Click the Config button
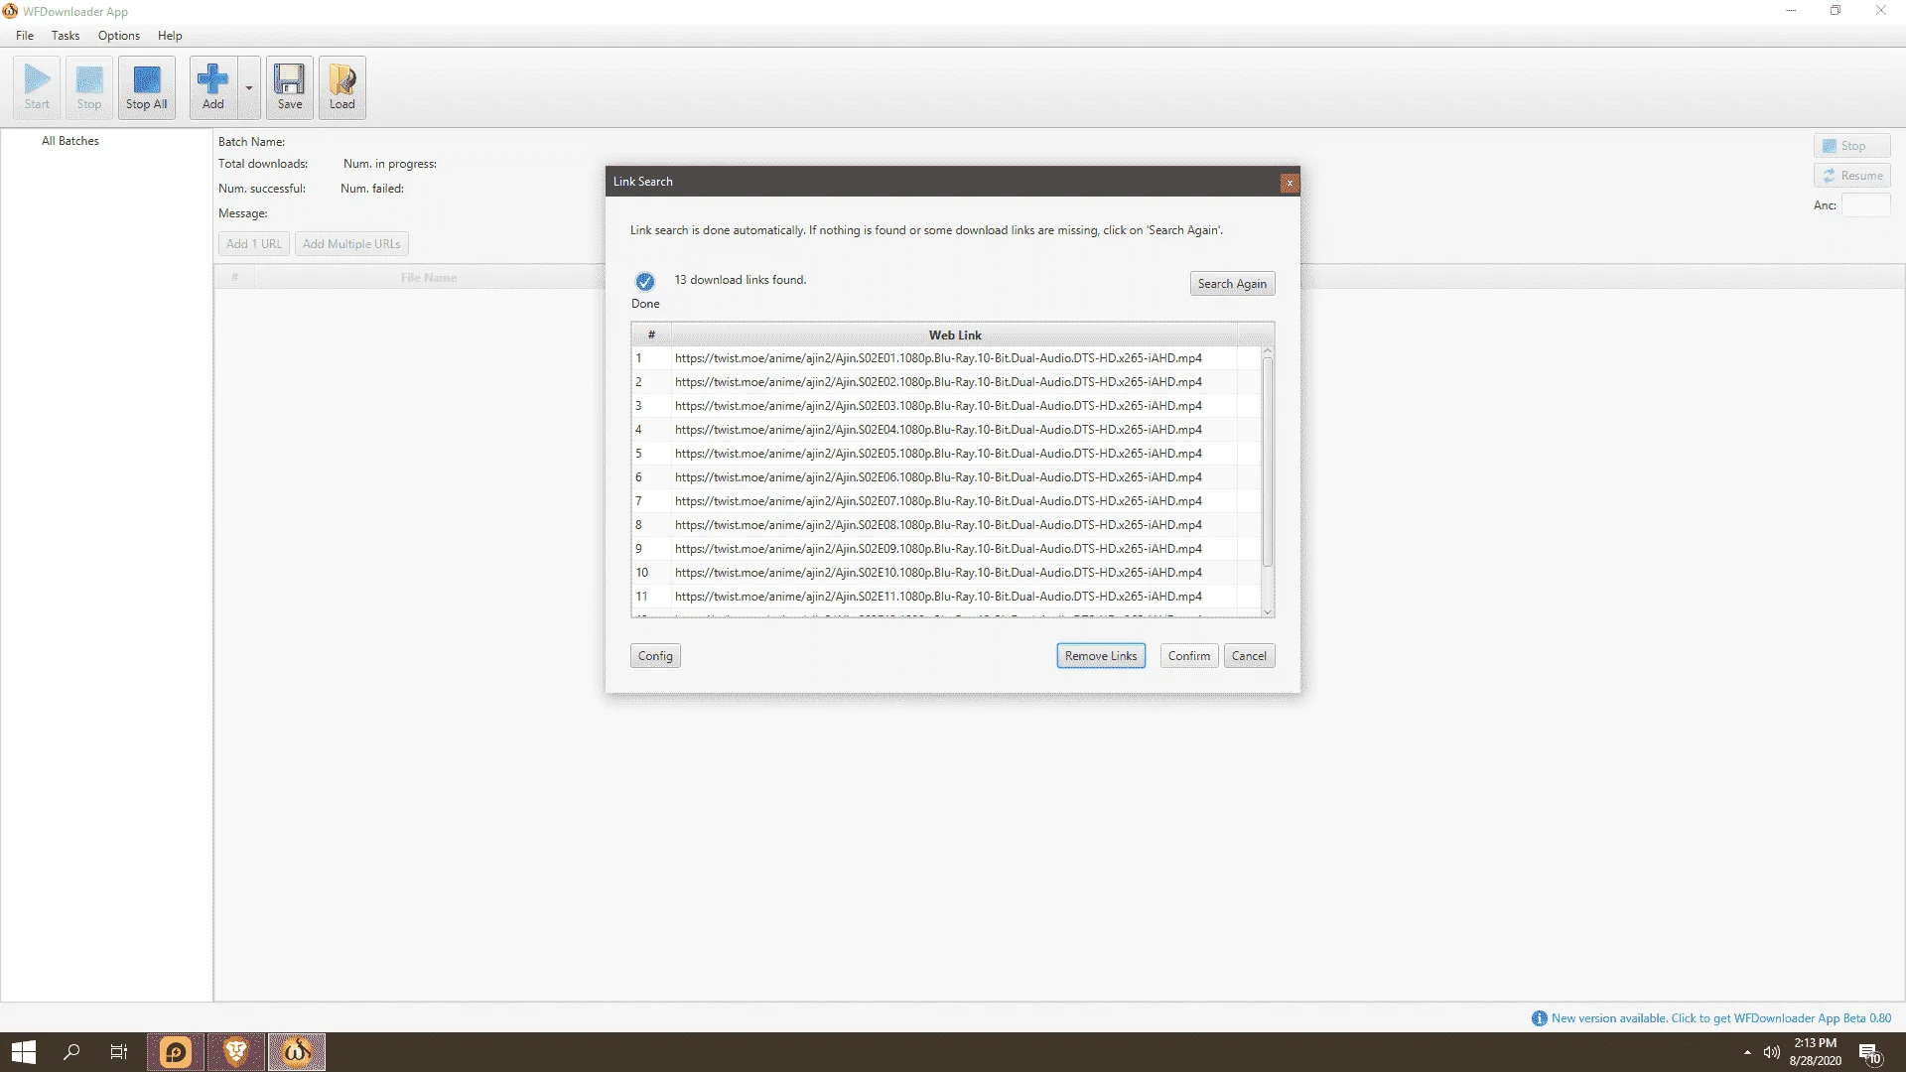This screenshot has width=1906, height=1072. coord(655,656)
